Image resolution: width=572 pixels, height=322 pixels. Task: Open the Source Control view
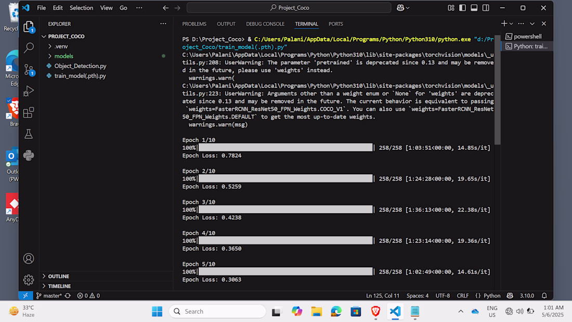(x=29, y=69)
